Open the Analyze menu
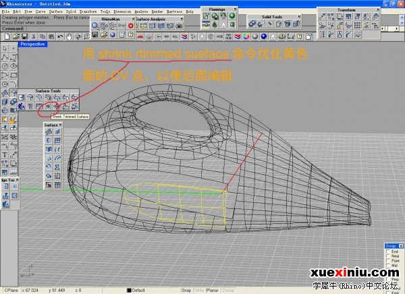The image size is (405, 294). 141,11
